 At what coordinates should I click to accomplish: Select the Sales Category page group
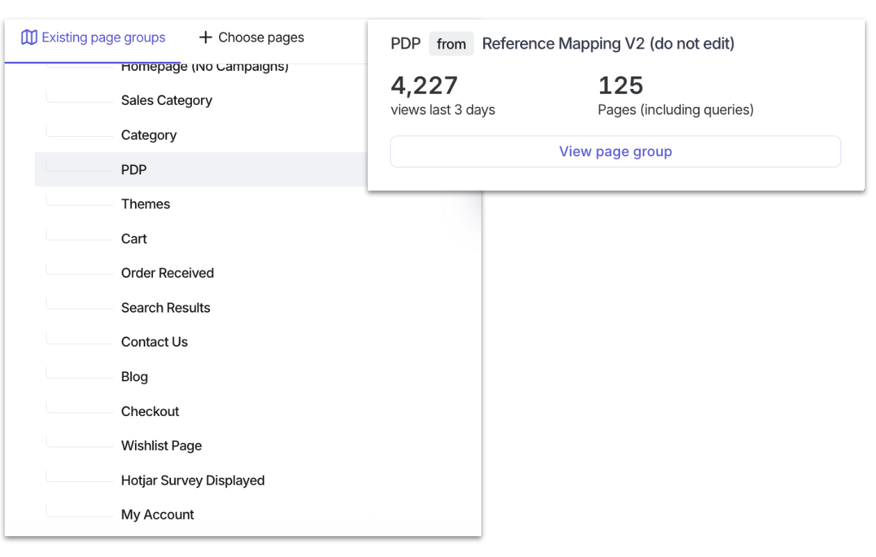166,101
